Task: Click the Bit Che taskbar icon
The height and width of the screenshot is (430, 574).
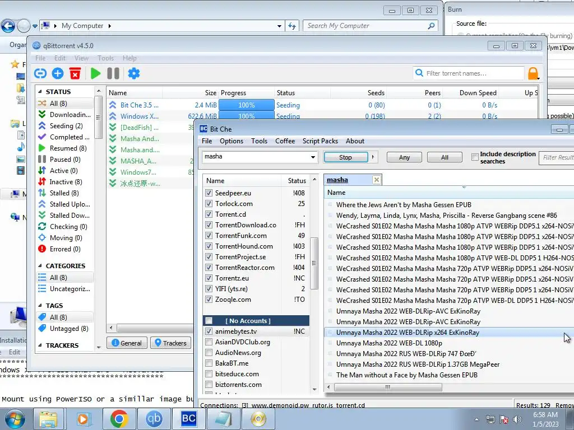Action: click(x=188, y=419)
